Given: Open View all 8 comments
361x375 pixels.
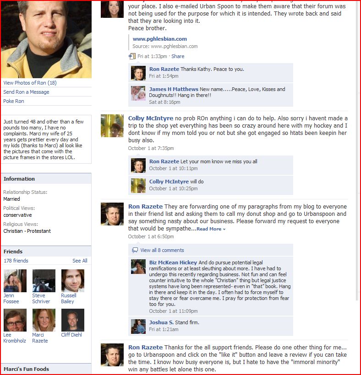Looking at the screenshot, I should [x=162, y=250].
